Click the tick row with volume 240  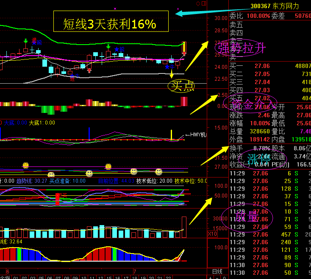[x=270, y=242]
